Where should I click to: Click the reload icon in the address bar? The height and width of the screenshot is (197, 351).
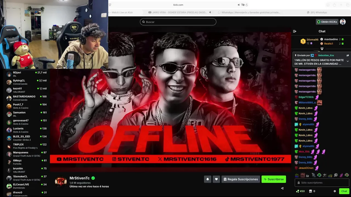tap(247, 5)
